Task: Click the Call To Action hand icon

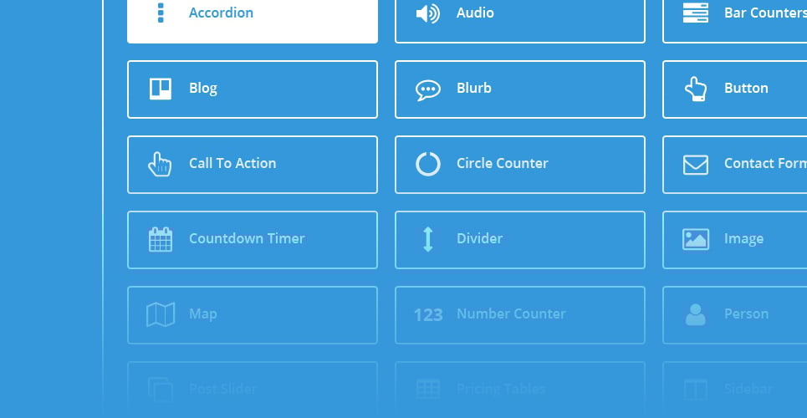Action: [x=160, y=164]
